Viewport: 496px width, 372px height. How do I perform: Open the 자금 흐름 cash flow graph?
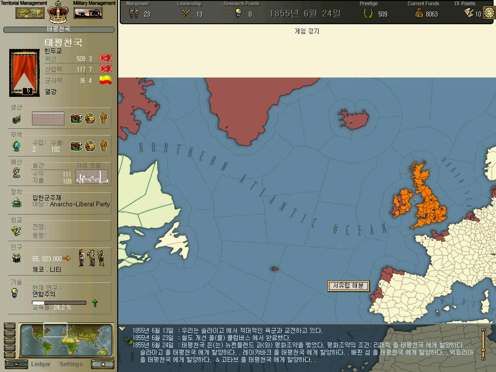click(x=92, y=176)
